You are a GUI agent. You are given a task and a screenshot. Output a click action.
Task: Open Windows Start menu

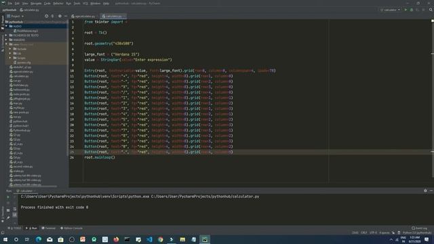tap(5, 239)
